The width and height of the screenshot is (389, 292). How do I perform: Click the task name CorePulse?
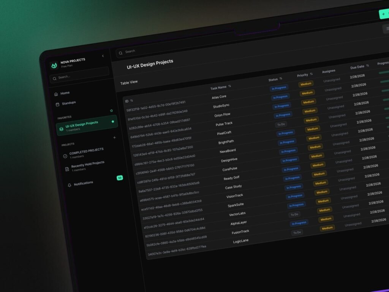(230, 169)
